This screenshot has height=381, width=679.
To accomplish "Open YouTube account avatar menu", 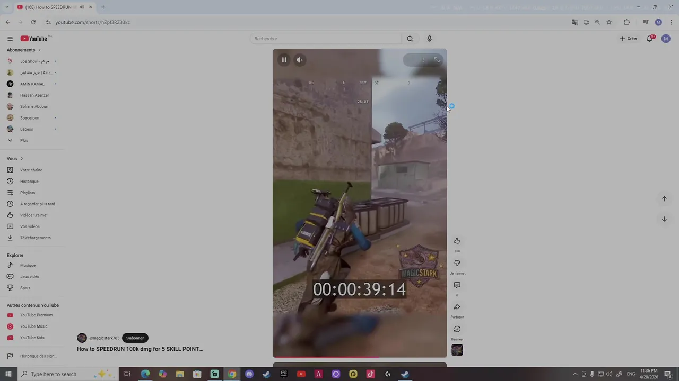I will tap(666, 39).
